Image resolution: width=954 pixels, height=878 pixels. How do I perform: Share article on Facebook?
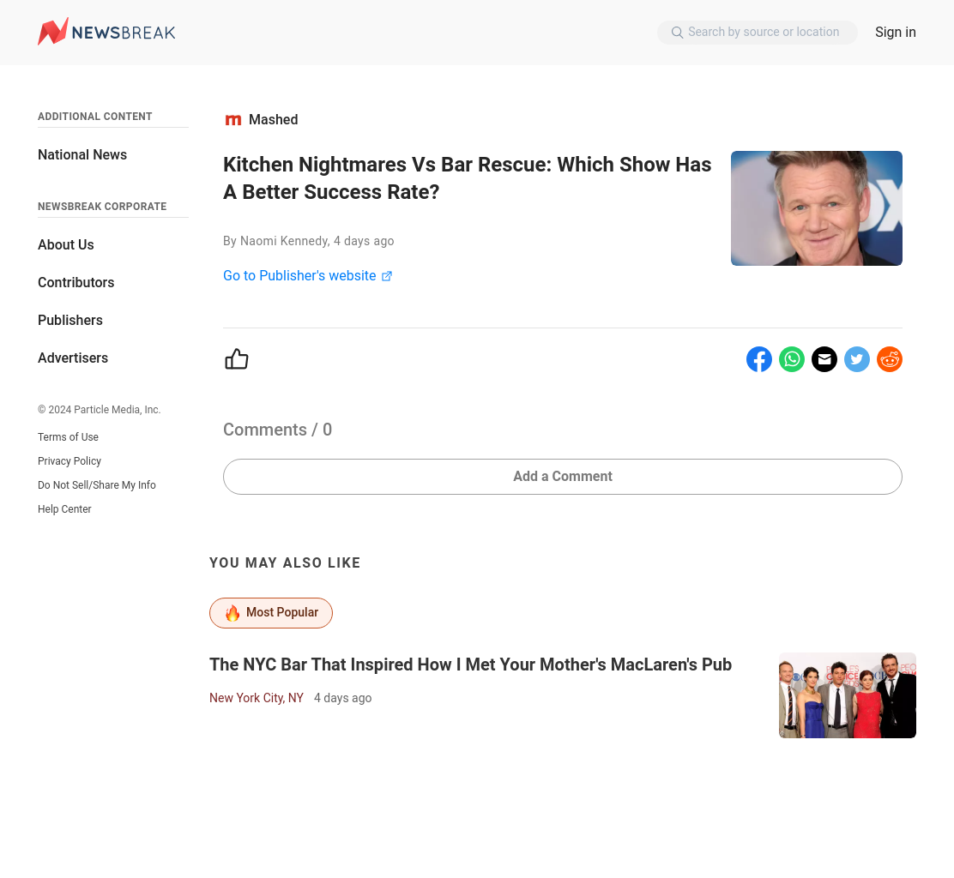point(758,359)
